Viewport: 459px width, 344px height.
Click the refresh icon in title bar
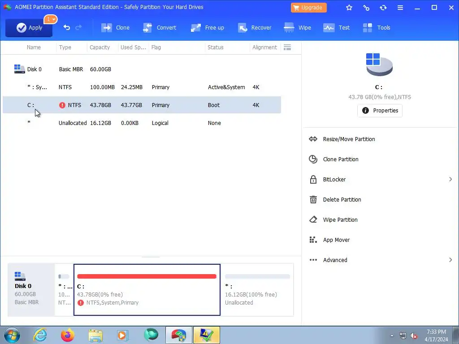point(383,8)
